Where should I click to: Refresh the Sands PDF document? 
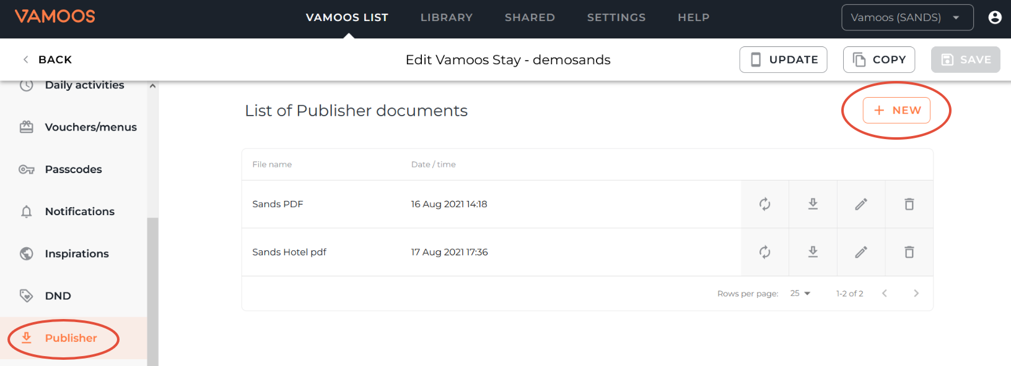click(765, 204)
